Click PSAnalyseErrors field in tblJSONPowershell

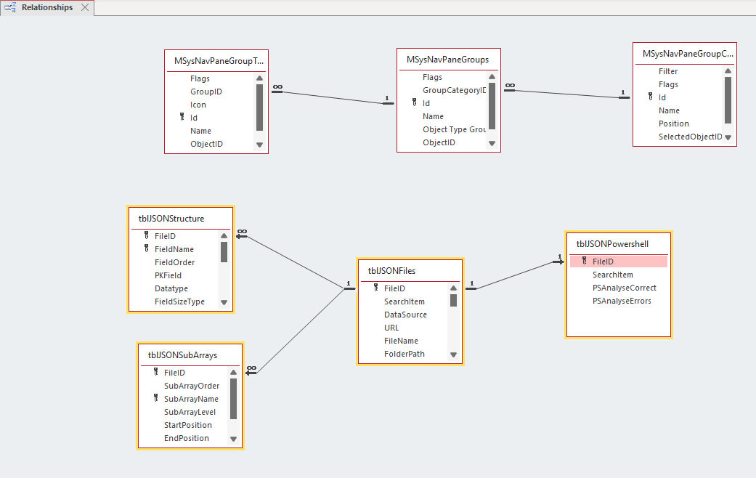tap(622, 301)
